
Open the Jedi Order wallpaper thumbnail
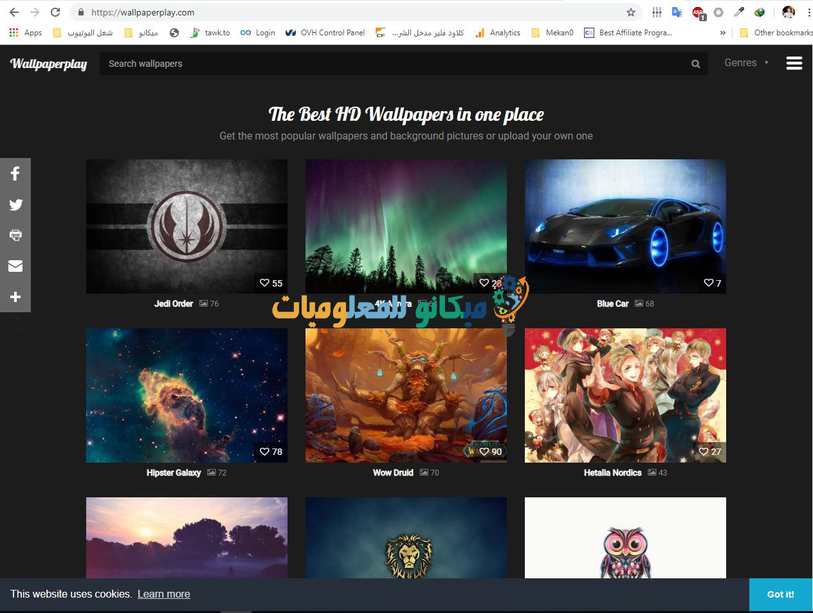tap(187, 226)
